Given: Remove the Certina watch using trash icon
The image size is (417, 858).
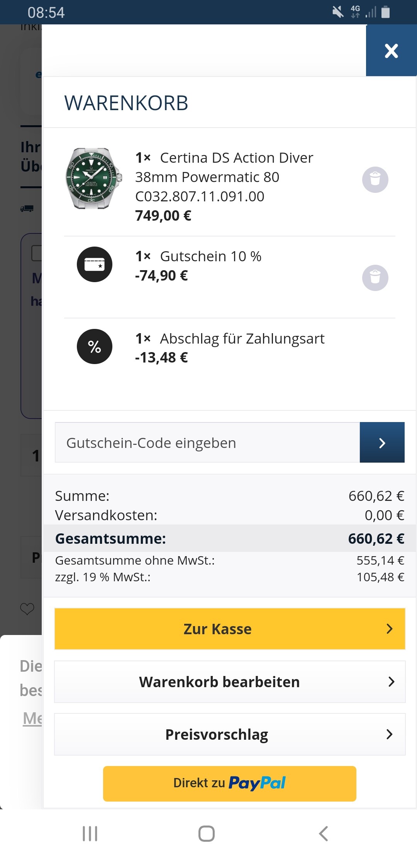Looking at the screenshot, I should (375, 180).
